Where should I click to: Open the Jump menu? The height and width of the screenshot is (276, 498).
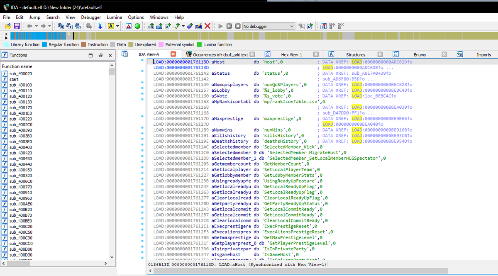(x=35, y=17)
